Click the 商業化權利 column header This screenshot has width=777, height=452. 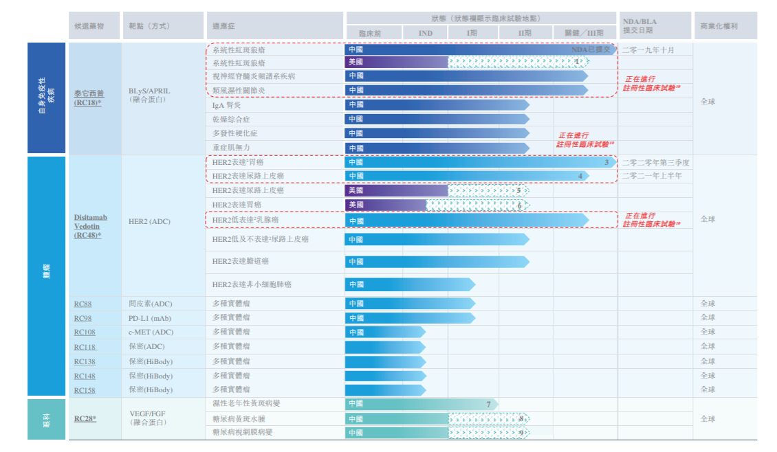point(725,25)
